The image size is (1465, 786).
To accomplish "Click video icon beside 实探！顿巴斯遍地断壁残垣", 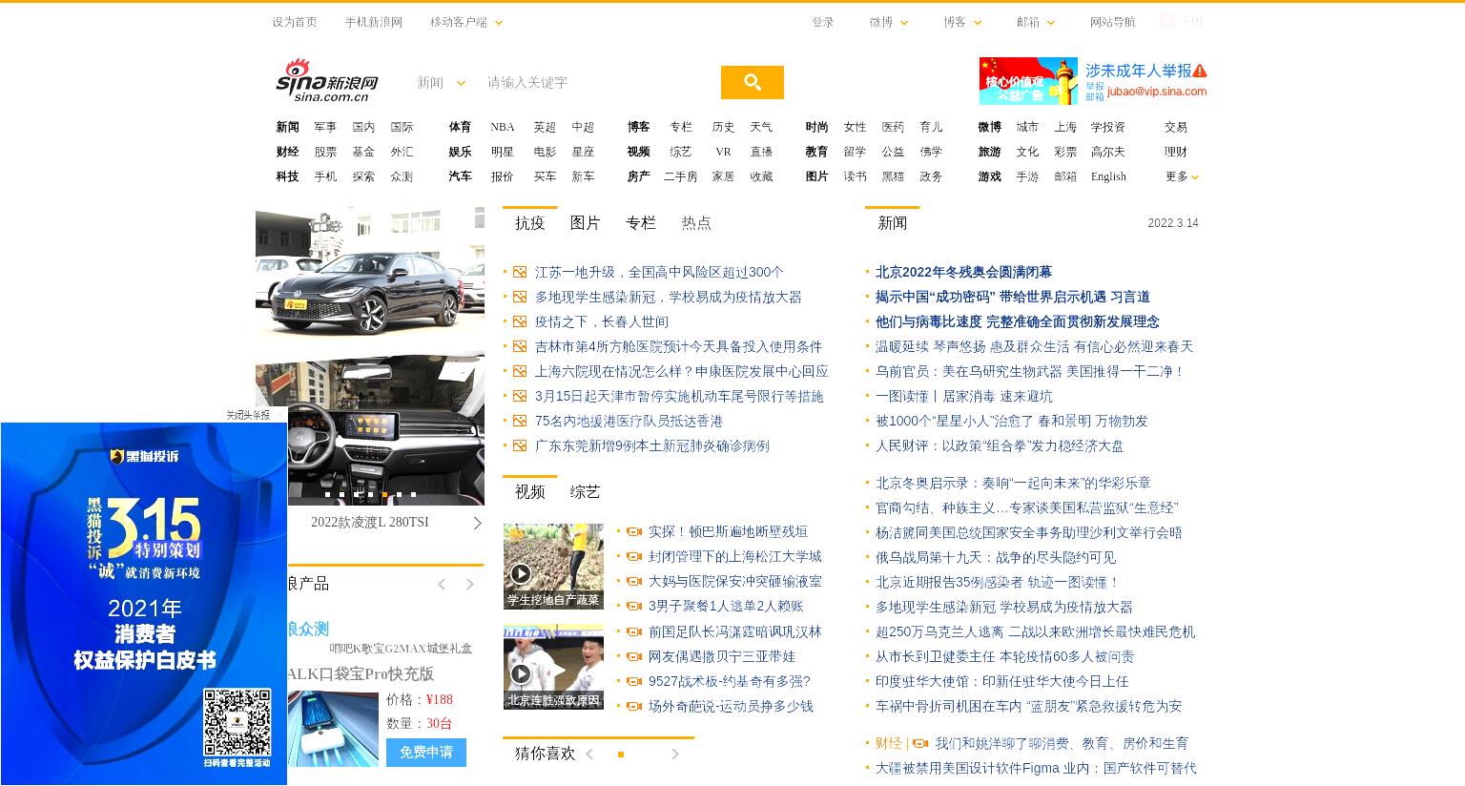I will click(x=634, y=531).
